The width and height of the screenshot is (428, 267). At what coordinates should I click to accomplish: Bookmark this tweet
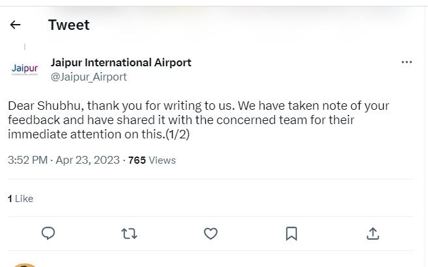click(x=292, y=233)
